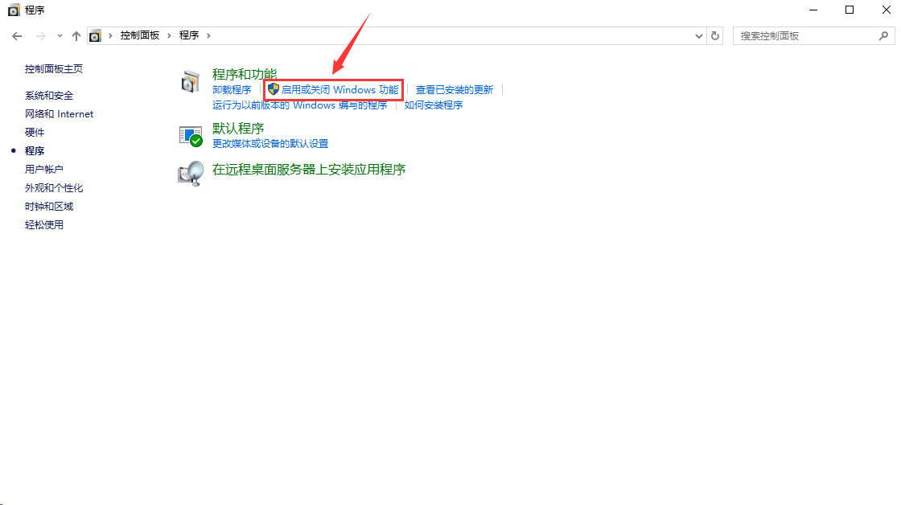
Task: Expand the address bar history dropdown
Action: [699, 35]
